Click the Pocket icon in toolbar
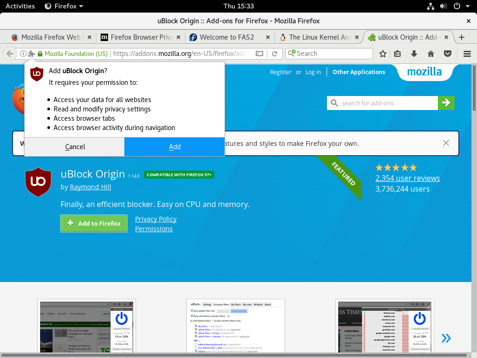This screenshot has height=358, width=477. pyautogui.click(x=448, y=54)
